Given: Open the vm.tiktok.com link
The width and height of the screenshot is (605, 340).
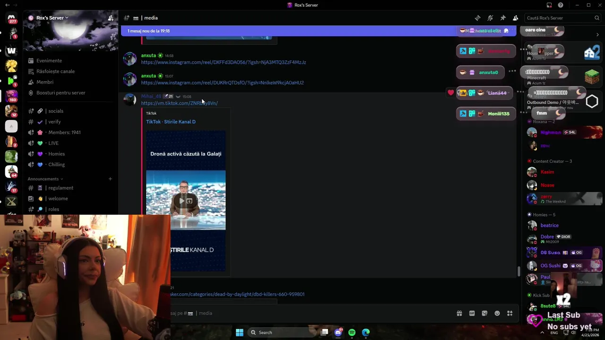Looking at the screenshot, I should (x=179, y=103).
